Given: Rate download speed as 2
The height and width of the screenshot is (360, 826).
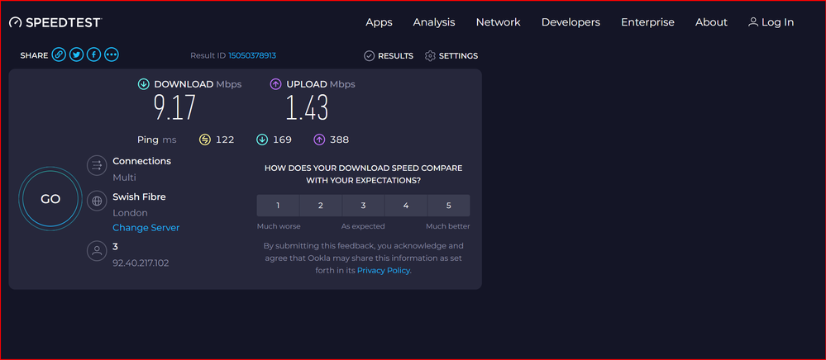Looking at the screenshot, I should [320, 206].
